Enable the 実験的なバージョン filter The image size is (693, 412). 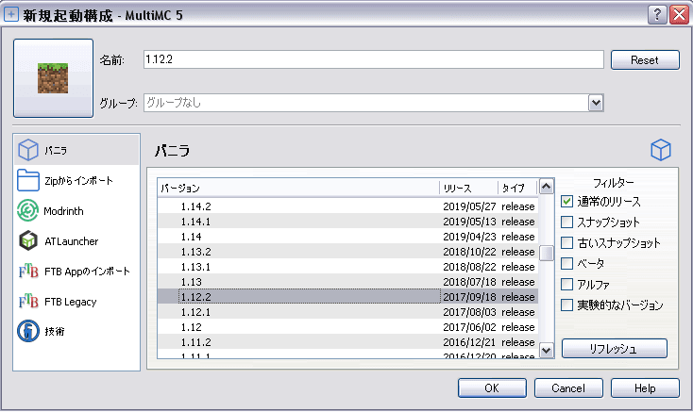567,305
